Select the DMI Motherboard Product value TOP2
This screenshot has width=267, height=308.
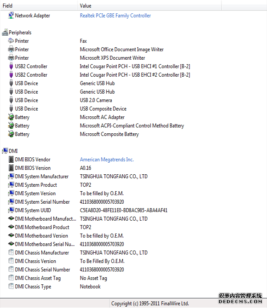point(85,227)
